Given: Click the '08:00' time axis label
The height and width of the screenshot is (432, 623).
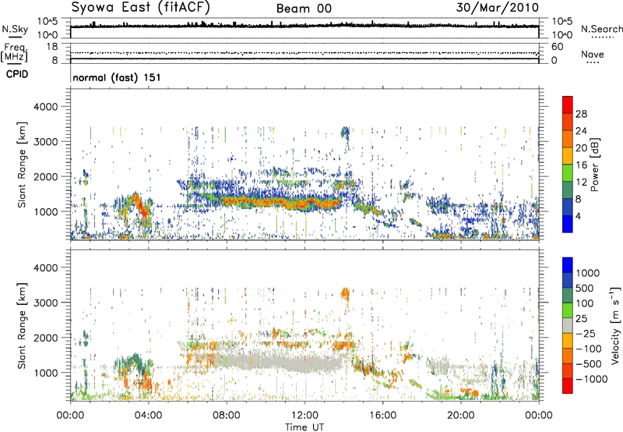Looking at the screenshot, I should point(227,416).
